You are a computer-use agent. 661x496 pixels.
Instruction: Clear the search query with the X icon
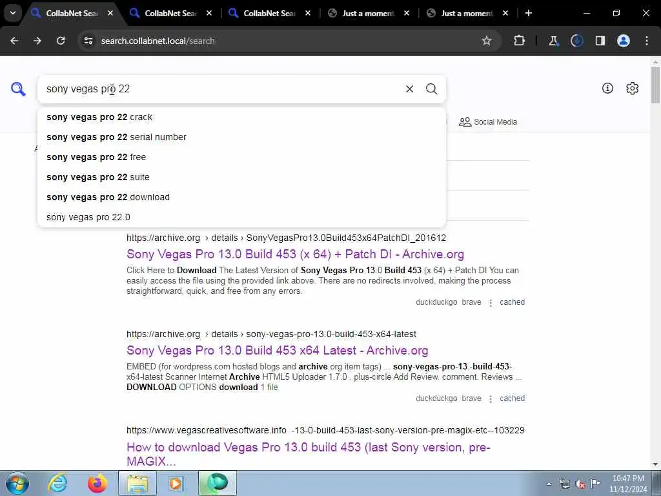coord(409,89)
